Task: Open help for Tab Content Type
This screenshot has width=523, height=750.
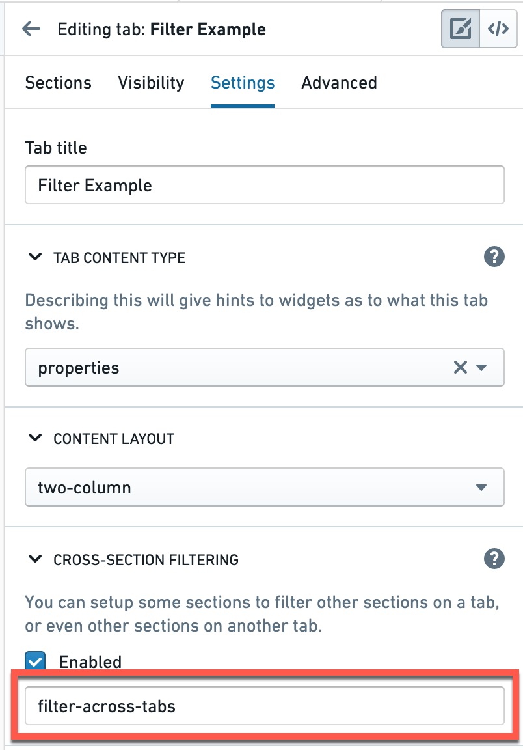Action: (494, 257)
